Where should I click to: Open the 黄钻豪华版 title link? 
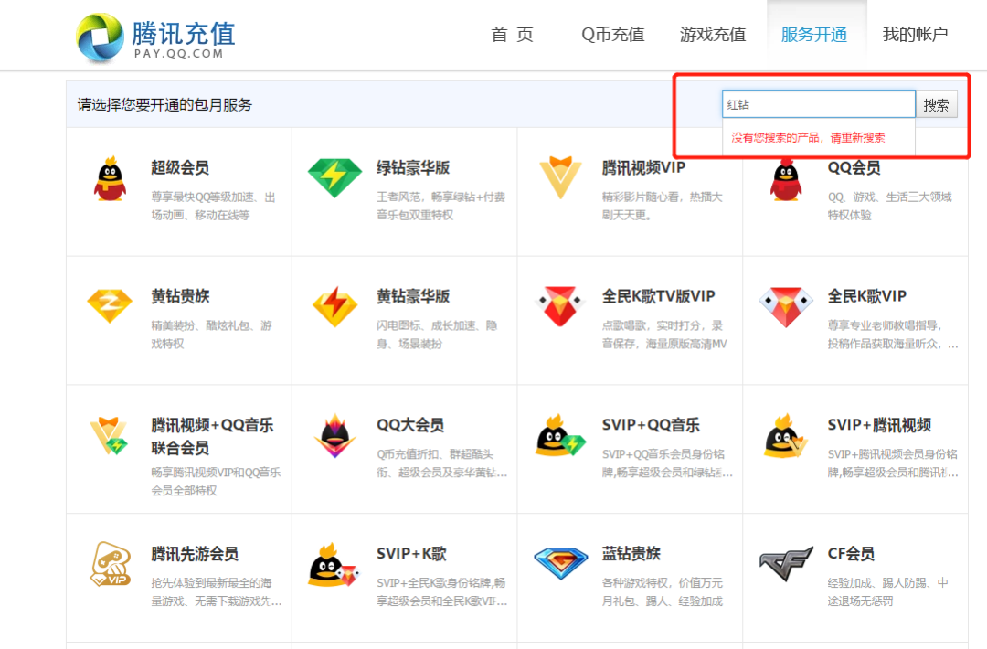tap(413, 296)
